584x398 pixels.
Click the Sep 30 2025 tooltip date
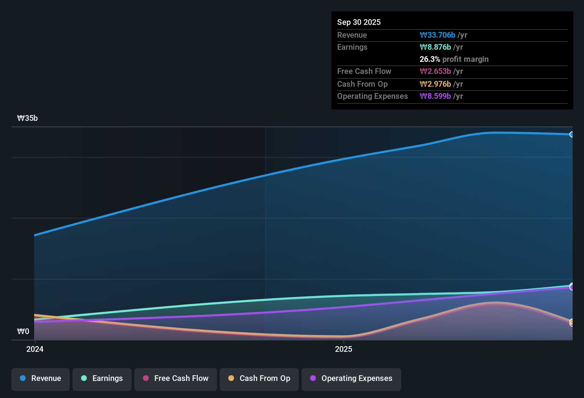(x=359, y=22)
